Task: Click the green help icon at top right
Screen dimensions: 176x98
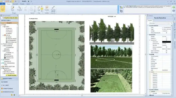Action: click(174, 7)
